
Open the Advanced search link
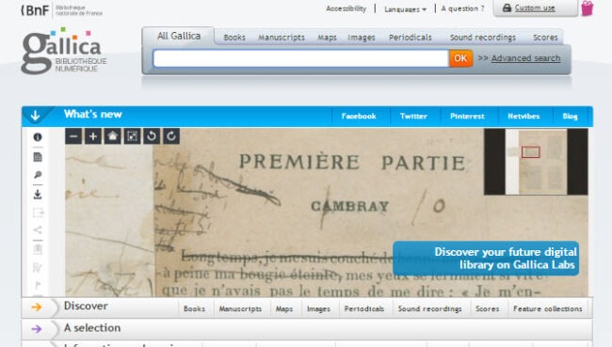[x=525, y=58]
